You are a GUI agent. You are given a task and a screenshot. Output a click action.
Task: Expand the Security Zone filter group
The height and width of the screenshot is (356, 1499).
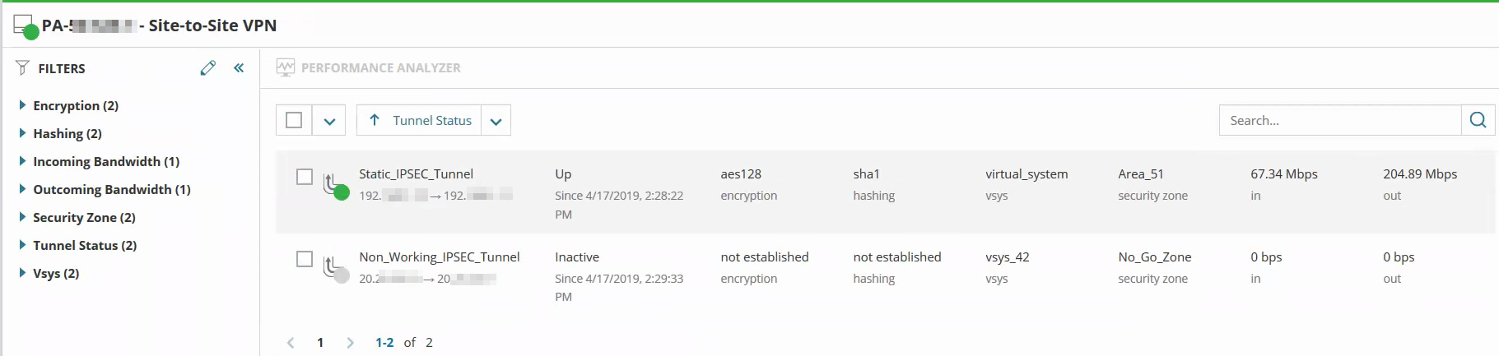[23, 217]
